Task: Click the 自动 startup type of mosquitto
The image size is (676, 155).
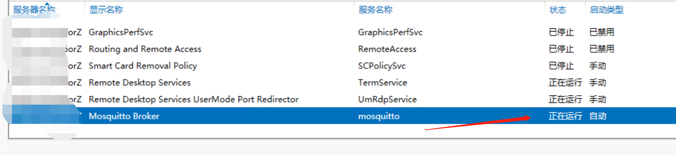Action: (x=598, y=116)
